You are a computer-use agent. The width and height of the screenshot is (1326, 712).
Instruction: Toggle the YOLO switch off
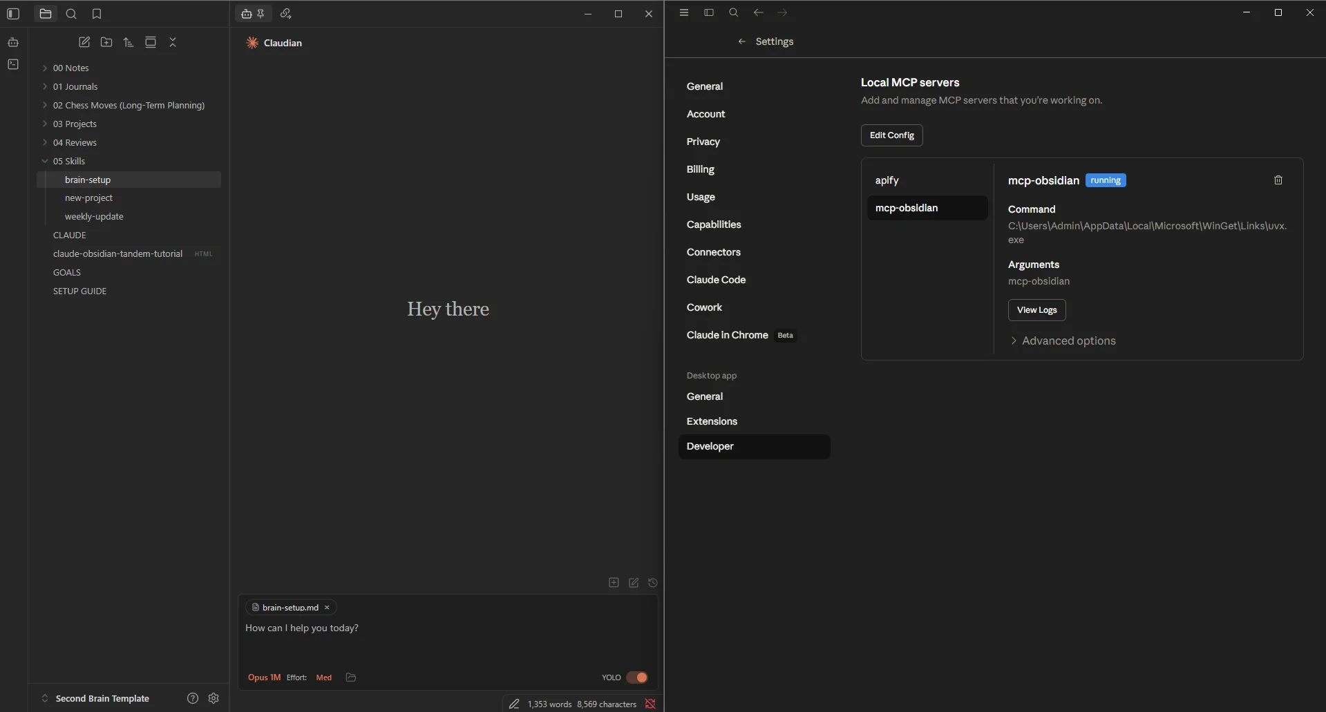[637, 677]
